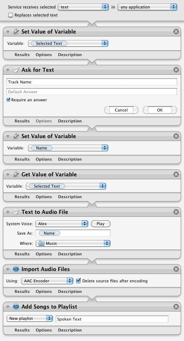Collapse the Import Audio Files action
184x341 pixels.
click(x=8, y=269)
